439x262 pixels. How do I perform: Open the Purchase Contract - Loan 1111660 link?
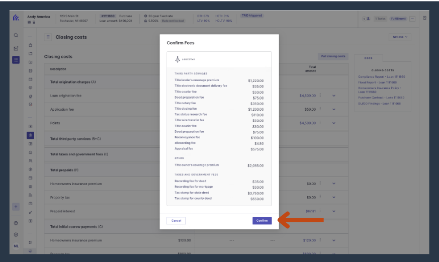click(381, 98)
